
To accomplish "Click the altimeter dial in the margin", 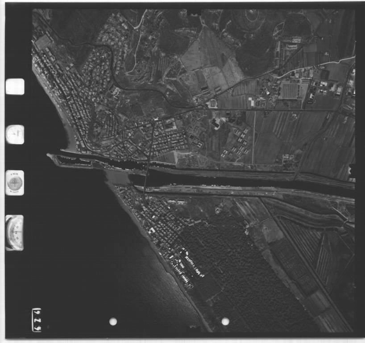I will 14,233.
